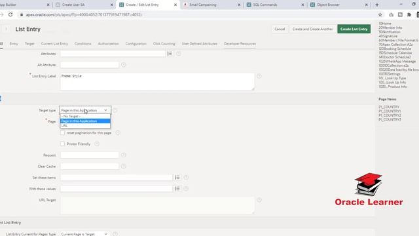
Task: Bookmark this page with the star icon
Action: pyautogui.click(x=380, y=14)
